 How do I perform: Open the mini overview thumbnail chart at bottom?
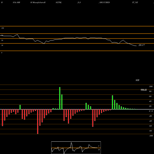pyautogui.click(x=76, y=148)
